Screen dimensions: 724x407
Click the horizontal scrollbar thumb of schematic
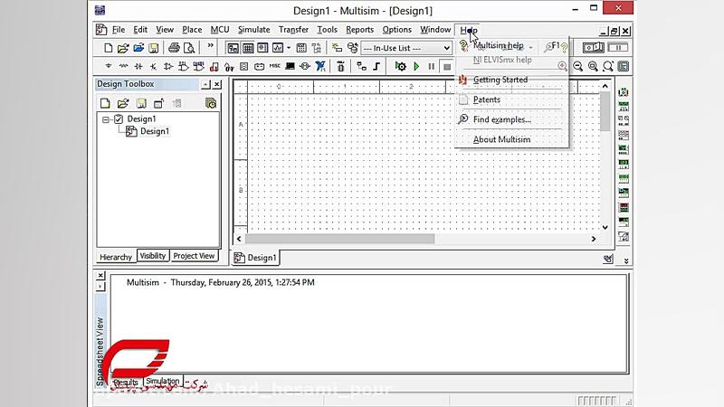340,239
